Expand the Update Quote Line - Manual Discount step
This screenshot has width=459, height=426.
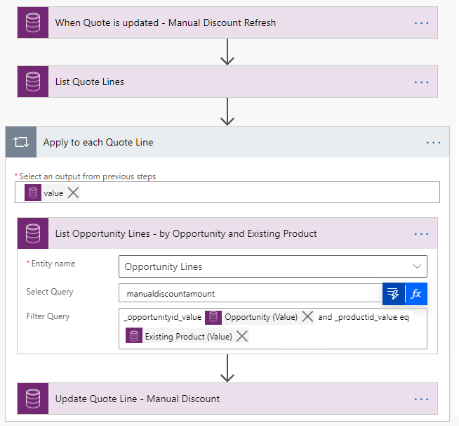point(211,399)
